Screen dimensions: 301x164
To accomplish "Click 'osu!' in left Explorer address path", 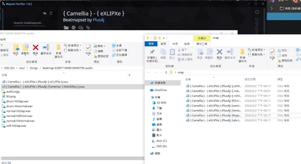I will point(22,68).
